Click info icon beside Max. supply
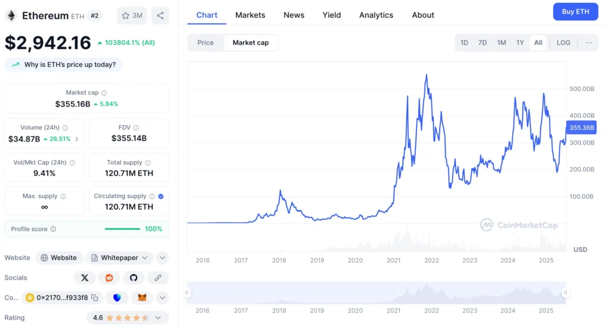 63,196
